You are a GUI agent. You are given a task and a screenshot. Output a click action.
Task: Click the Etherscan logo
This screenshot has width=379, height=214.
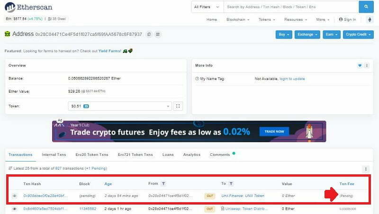click(28, 7)
